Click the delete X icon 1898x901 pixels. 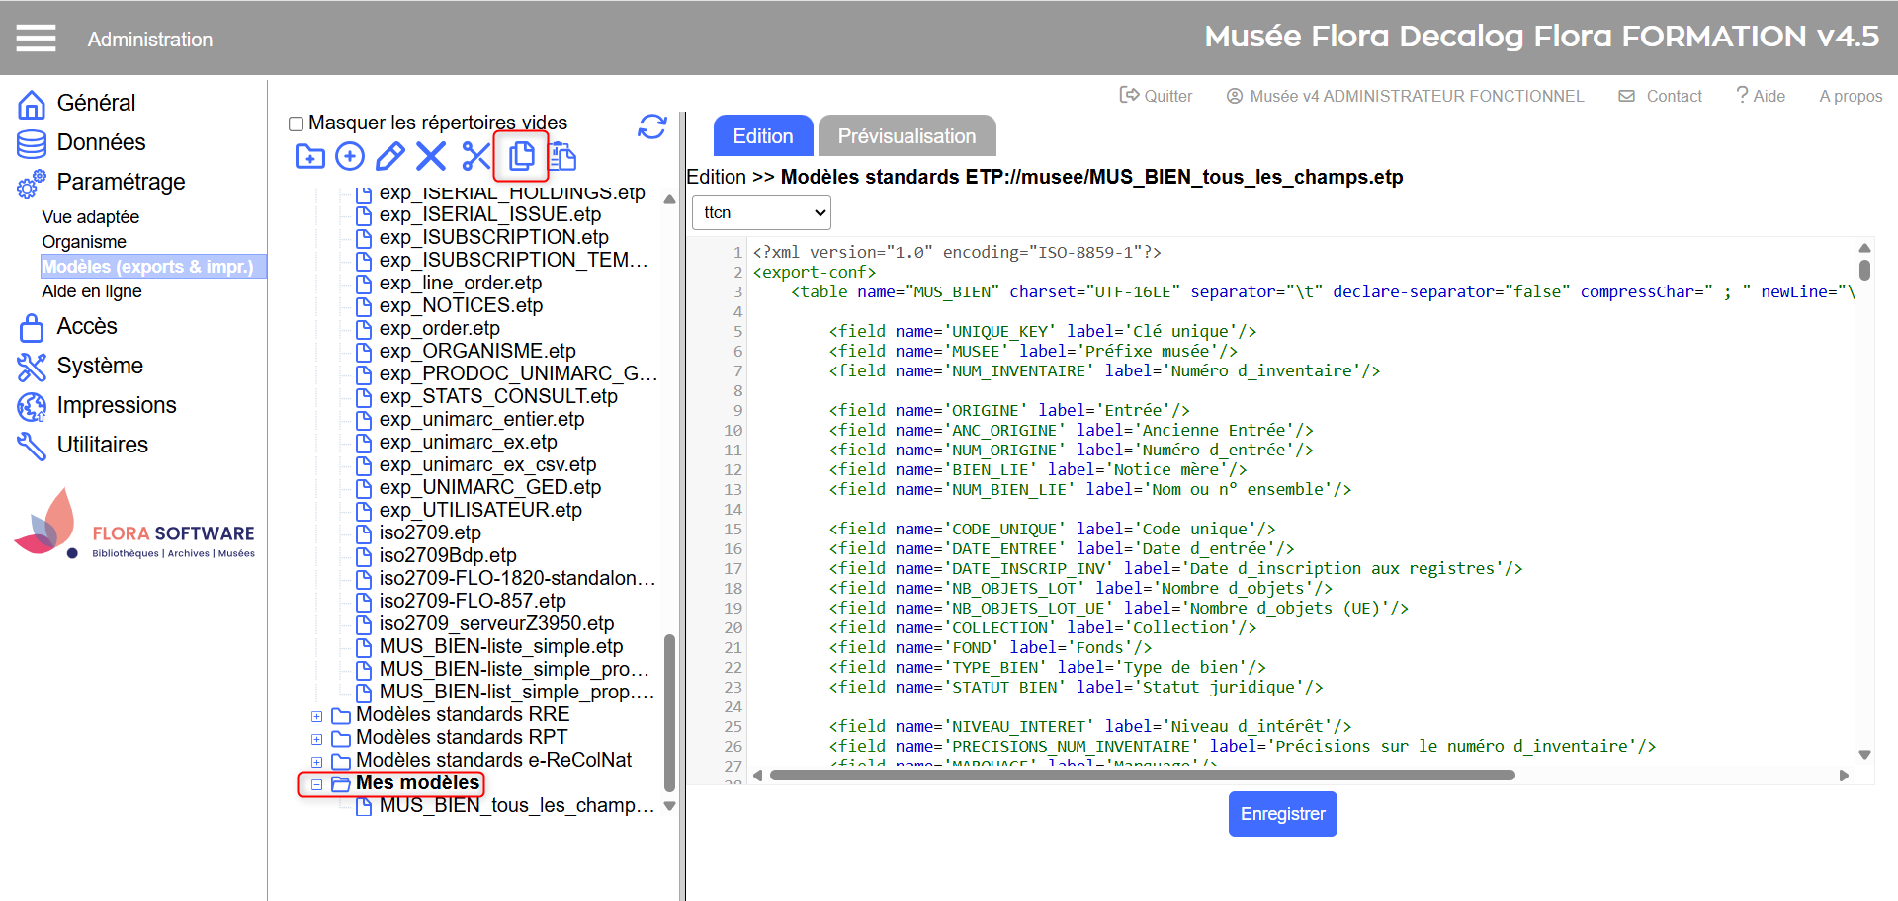431,156
